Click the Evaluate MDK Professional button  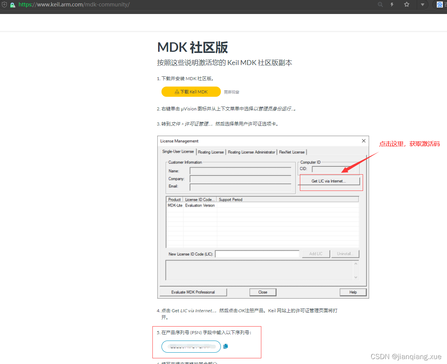coord(194,292)
